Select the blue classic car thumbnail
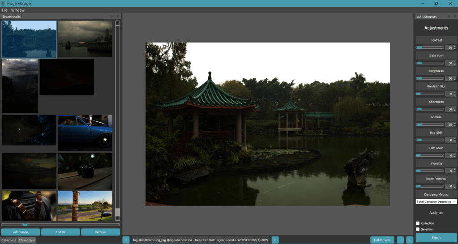Image resolution: width=458 pixels, height=244 pixels. click(85, 133)
